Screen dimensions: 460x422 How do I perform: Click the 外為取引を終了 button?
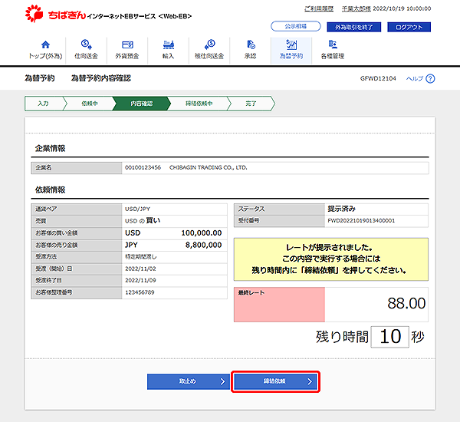(x=353, y=27)
